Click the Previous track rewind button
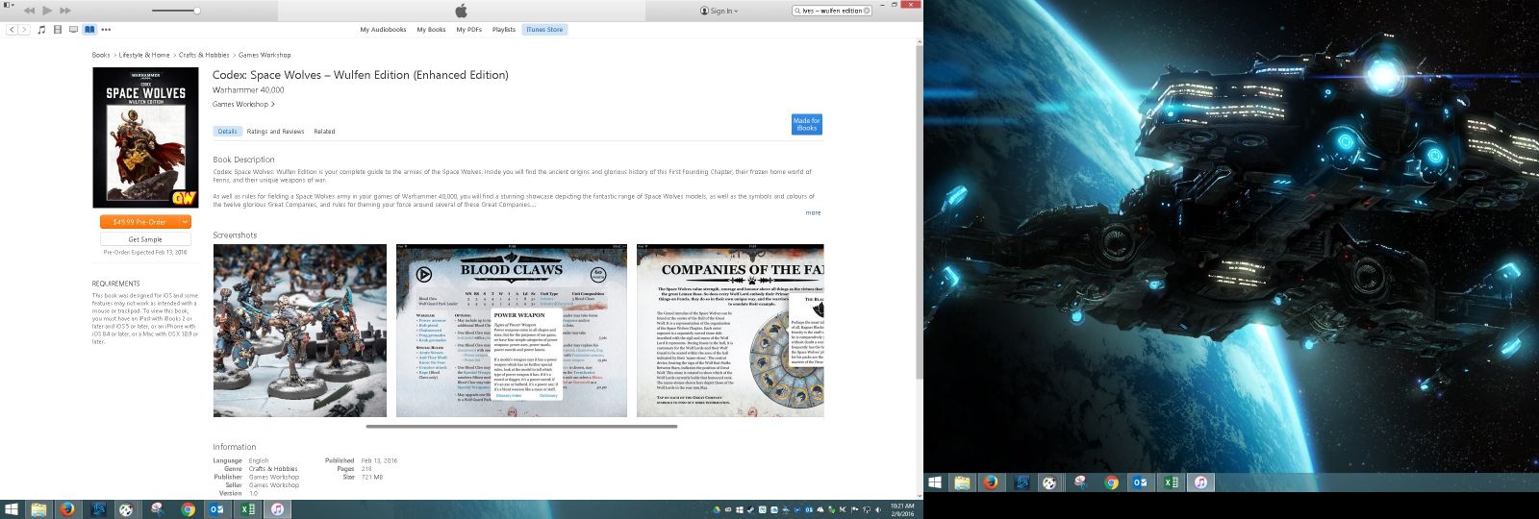The image size is (1539, 519). 29,11
